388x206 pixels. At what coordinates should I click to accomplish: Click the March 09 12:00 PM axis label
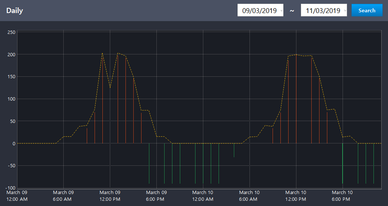click(110, 196)
